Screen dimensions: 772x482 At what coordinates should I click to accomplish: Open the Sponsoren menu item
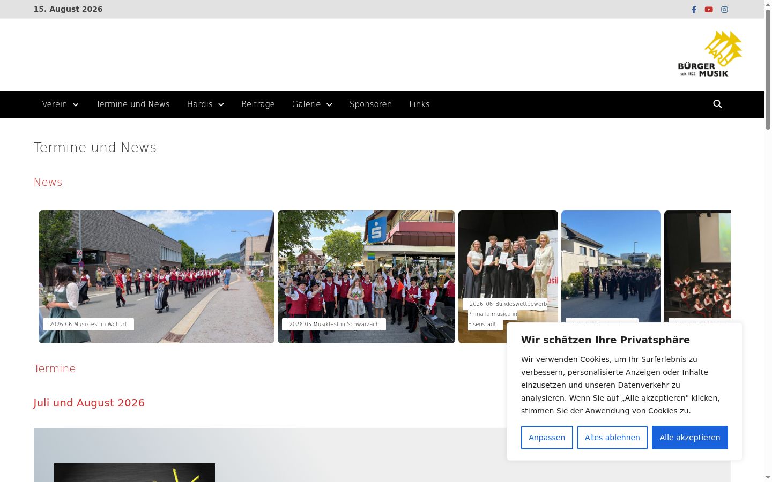(370, 104)
